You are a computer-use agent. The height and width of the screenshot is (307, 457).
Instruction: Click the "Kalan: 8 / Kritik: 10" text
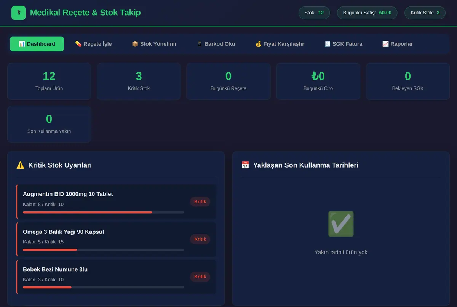(43, 205)
